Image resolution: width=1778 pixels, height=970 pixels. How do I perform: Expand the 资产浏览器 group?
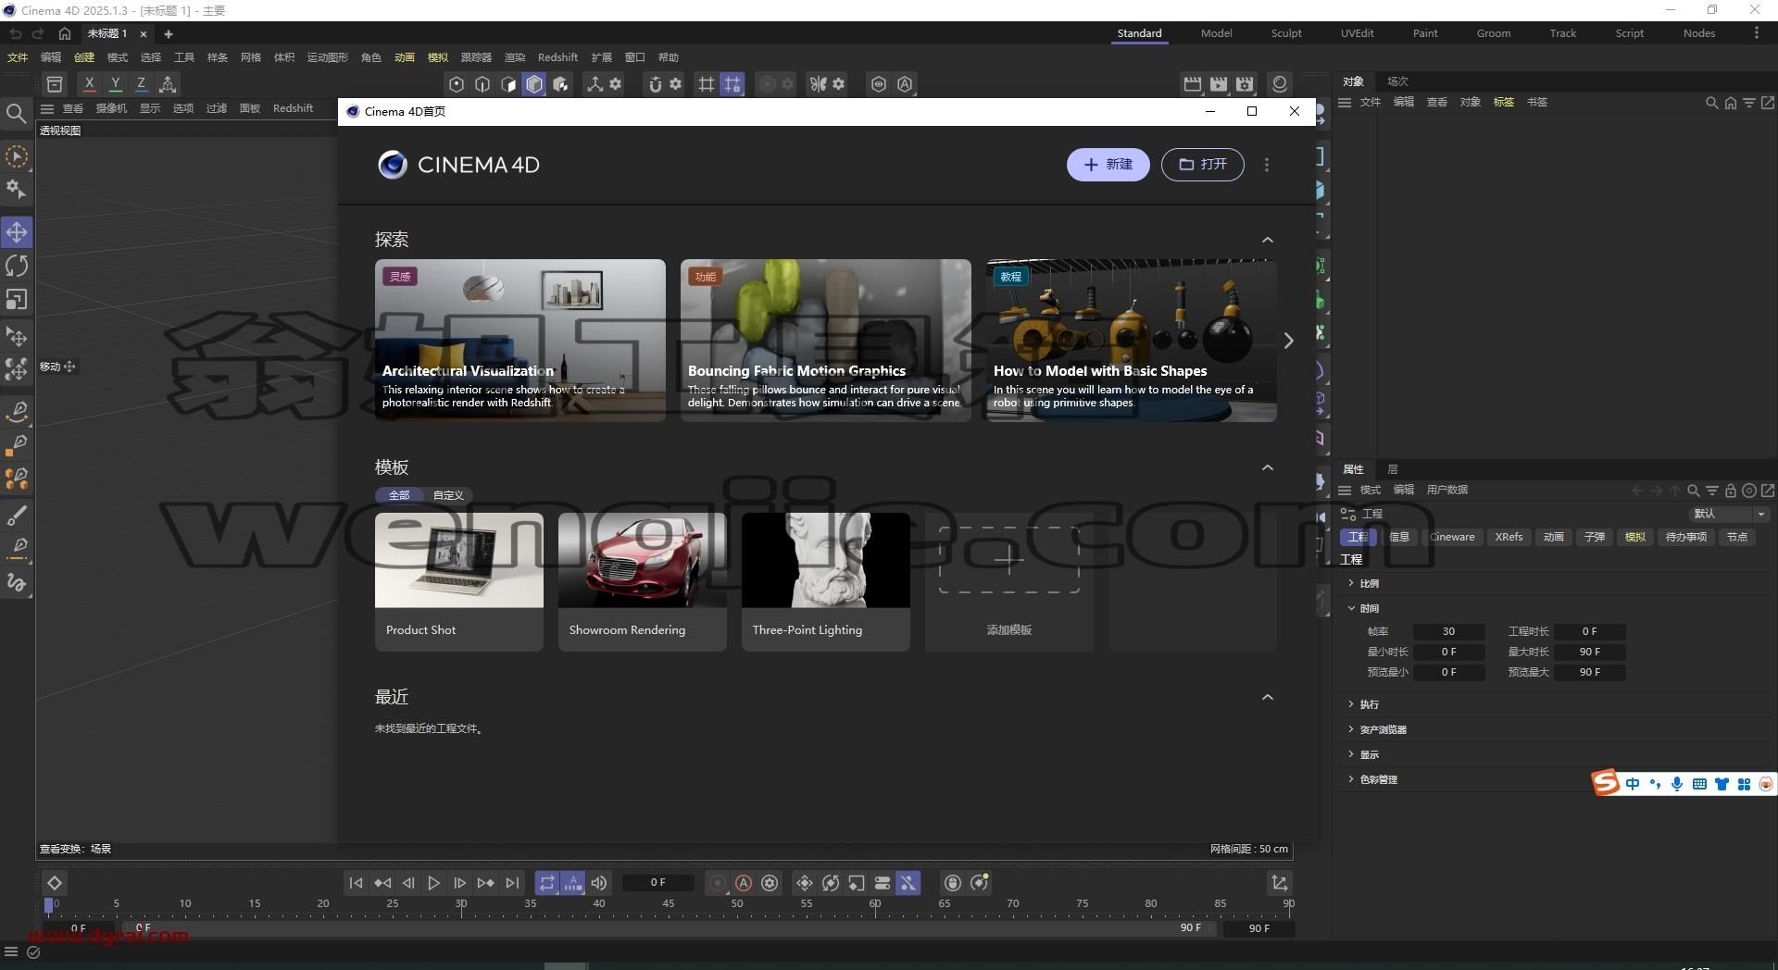tap(1351, 729)
